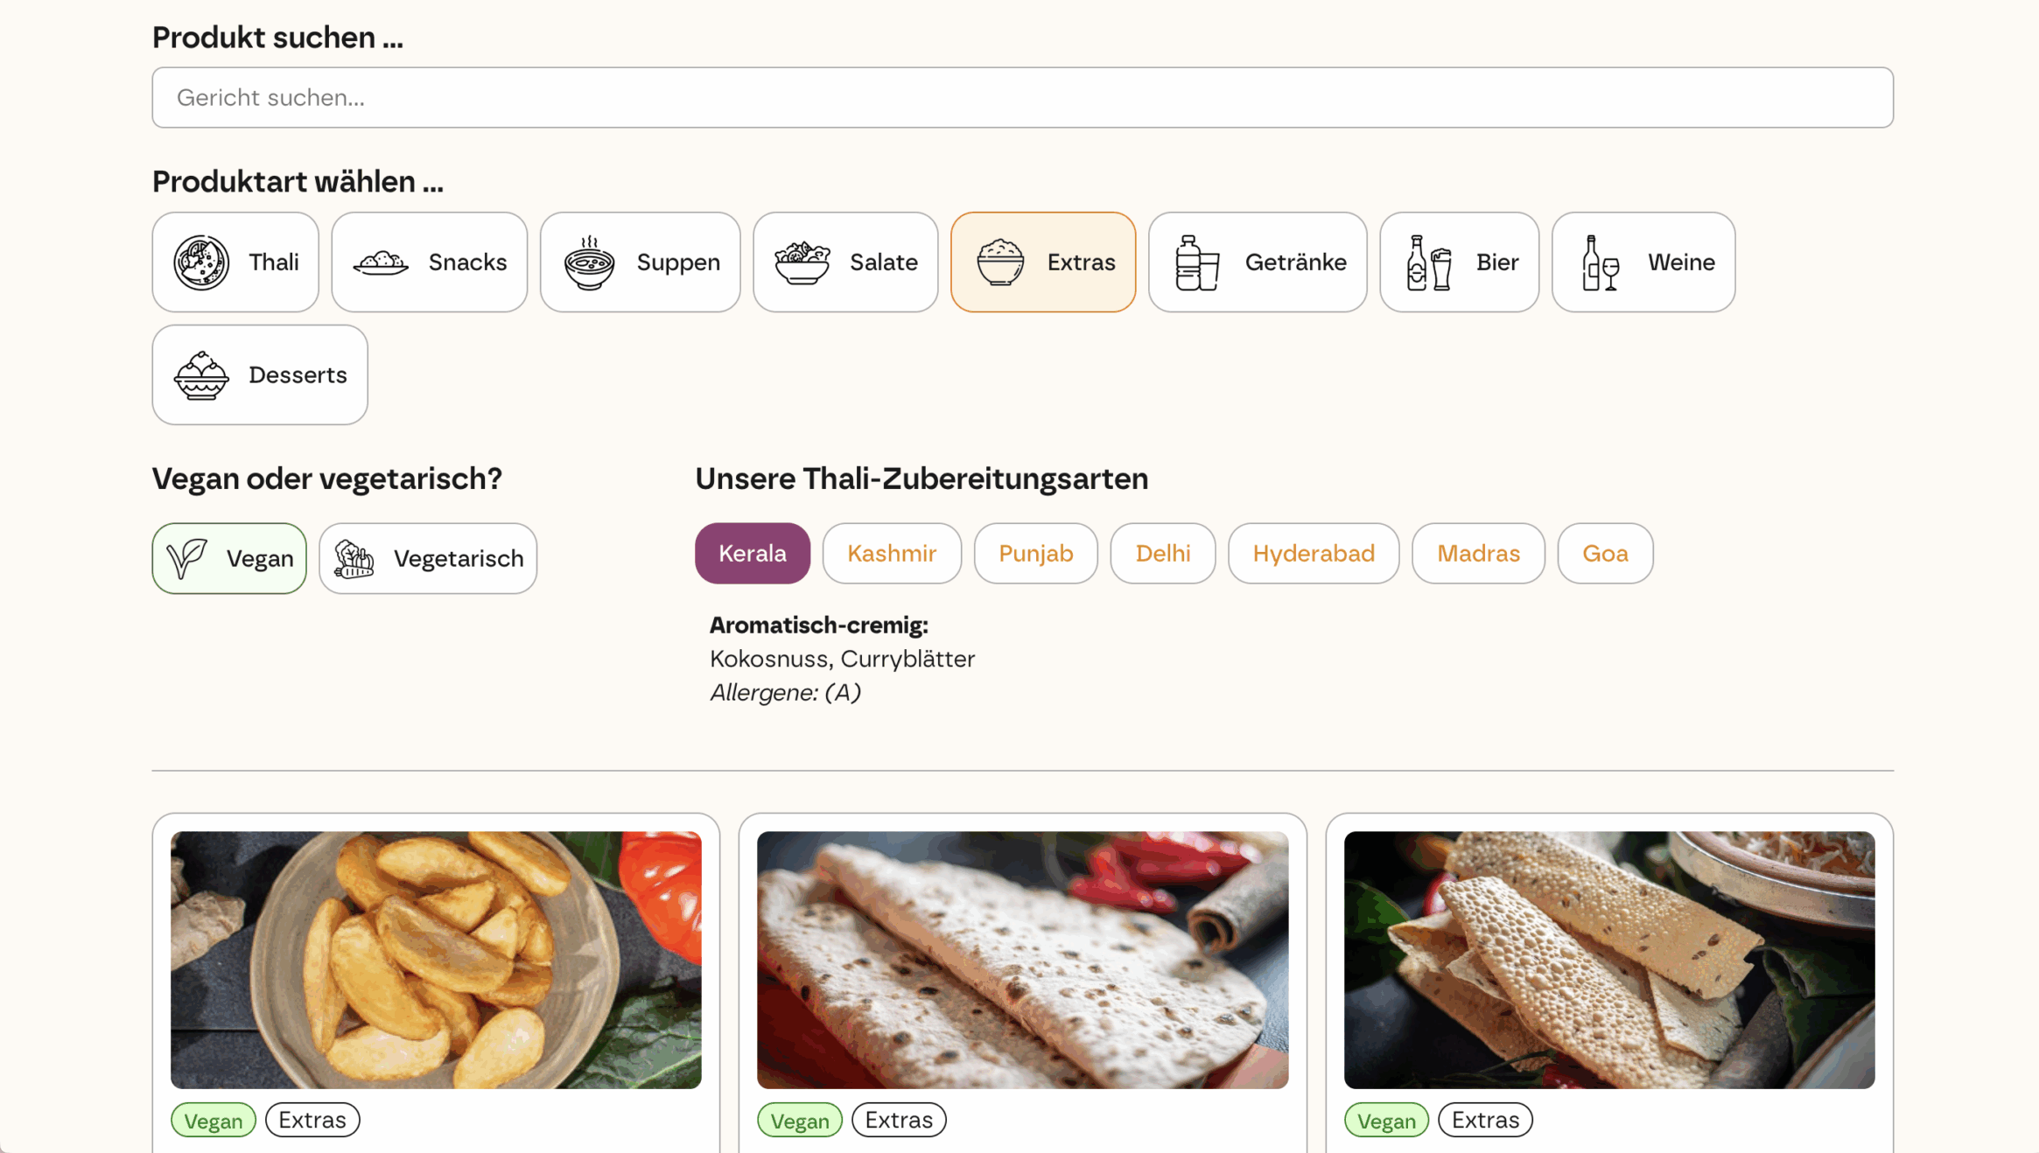Select the Hyderabad preparation style

pyautogui.click(x=1314, y=553)
